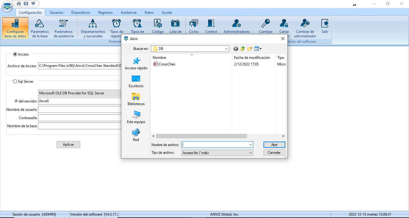Open Parámetros de la base settings
Viewport: 409px width, 218px height.
coord(40,28)
